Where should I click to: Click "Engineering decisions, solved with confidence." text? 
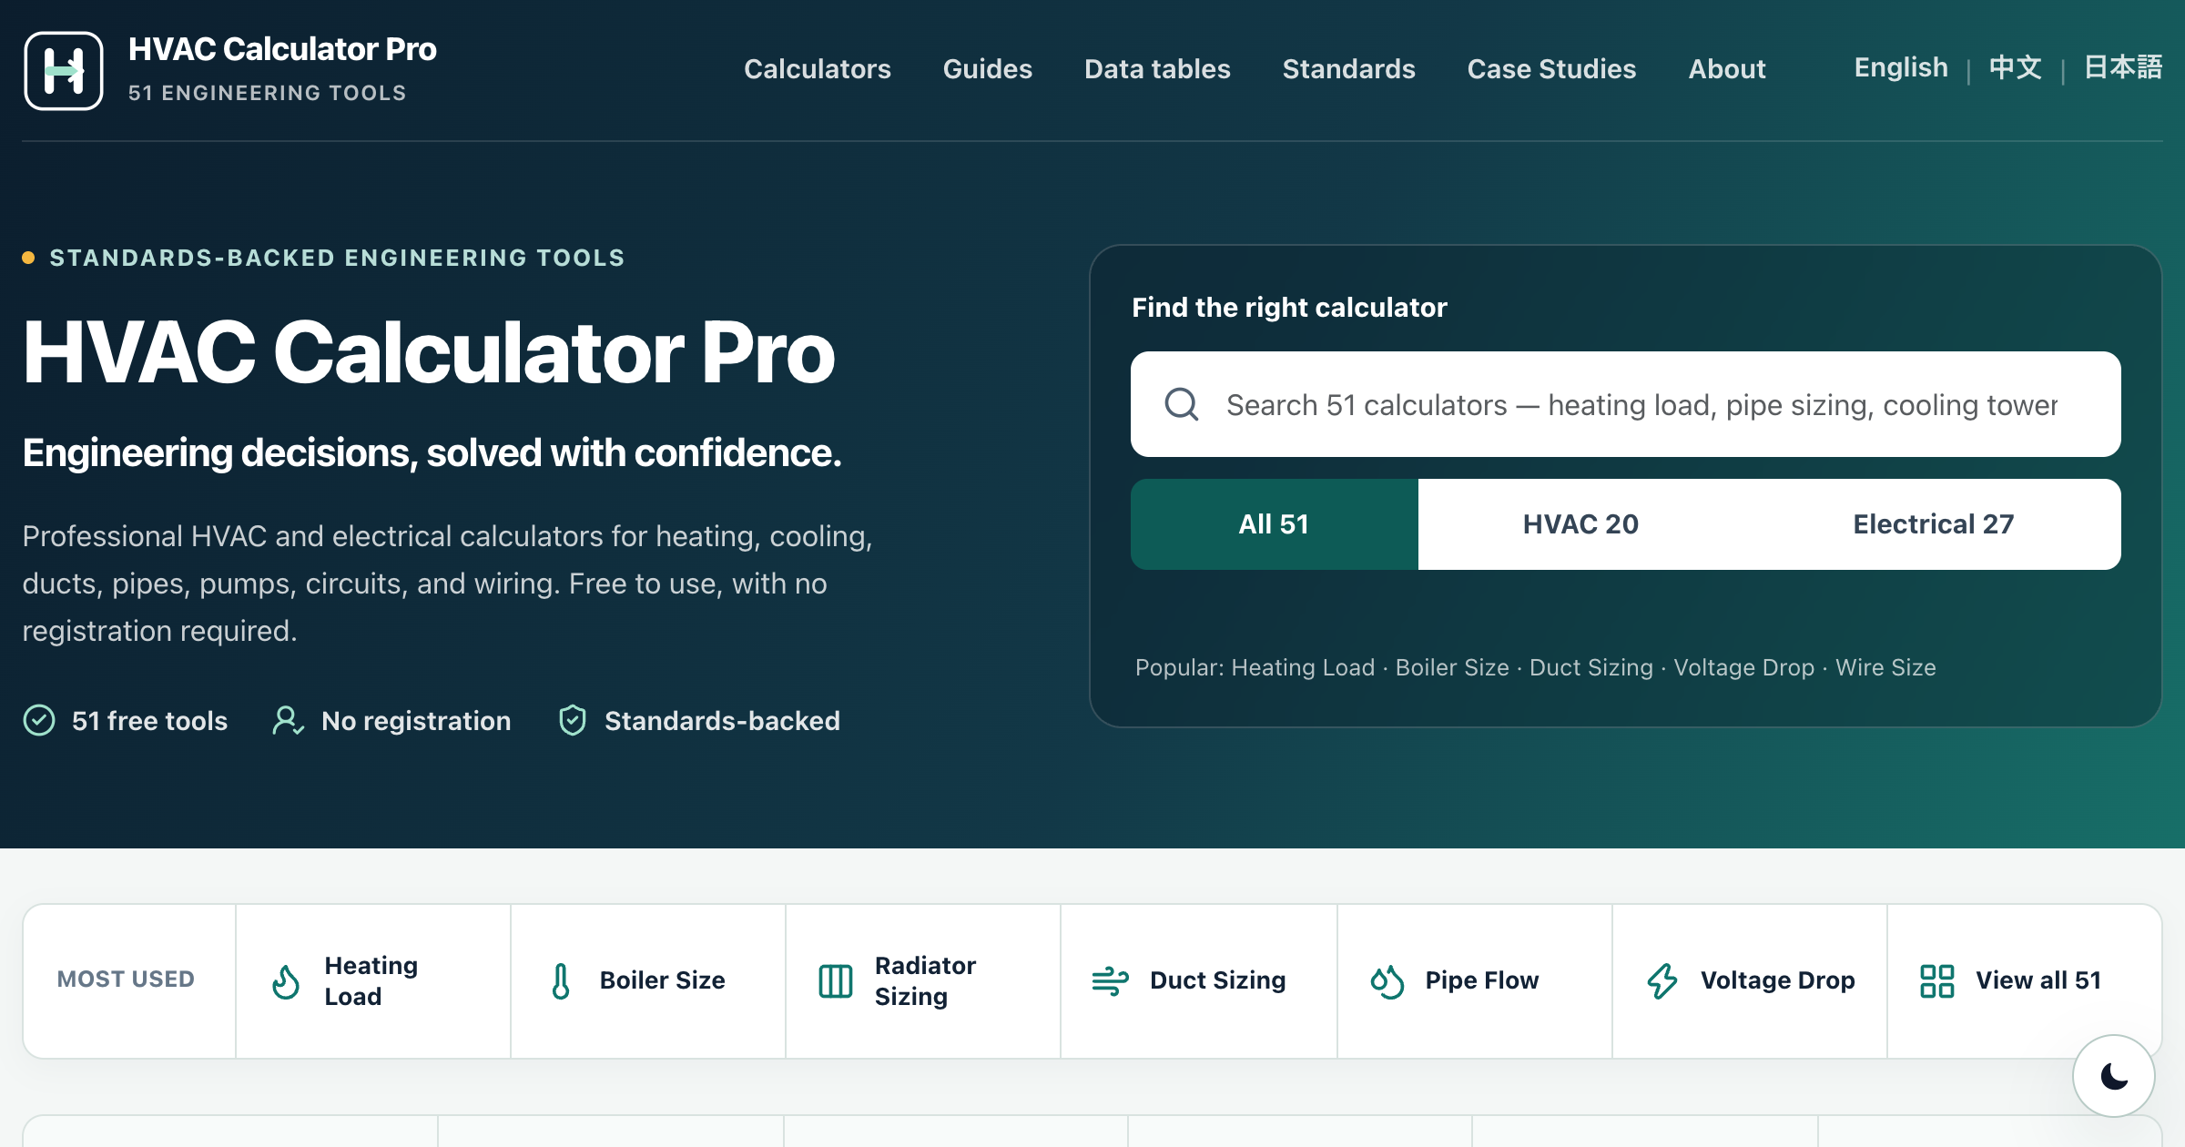point(432,452)
